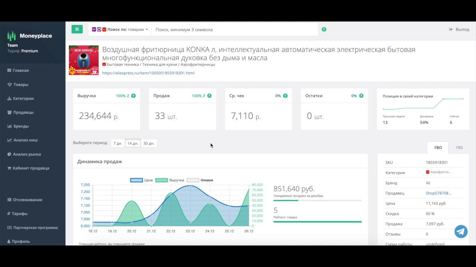Click the Ожидаемые продажи progress bar

[318, 201]
